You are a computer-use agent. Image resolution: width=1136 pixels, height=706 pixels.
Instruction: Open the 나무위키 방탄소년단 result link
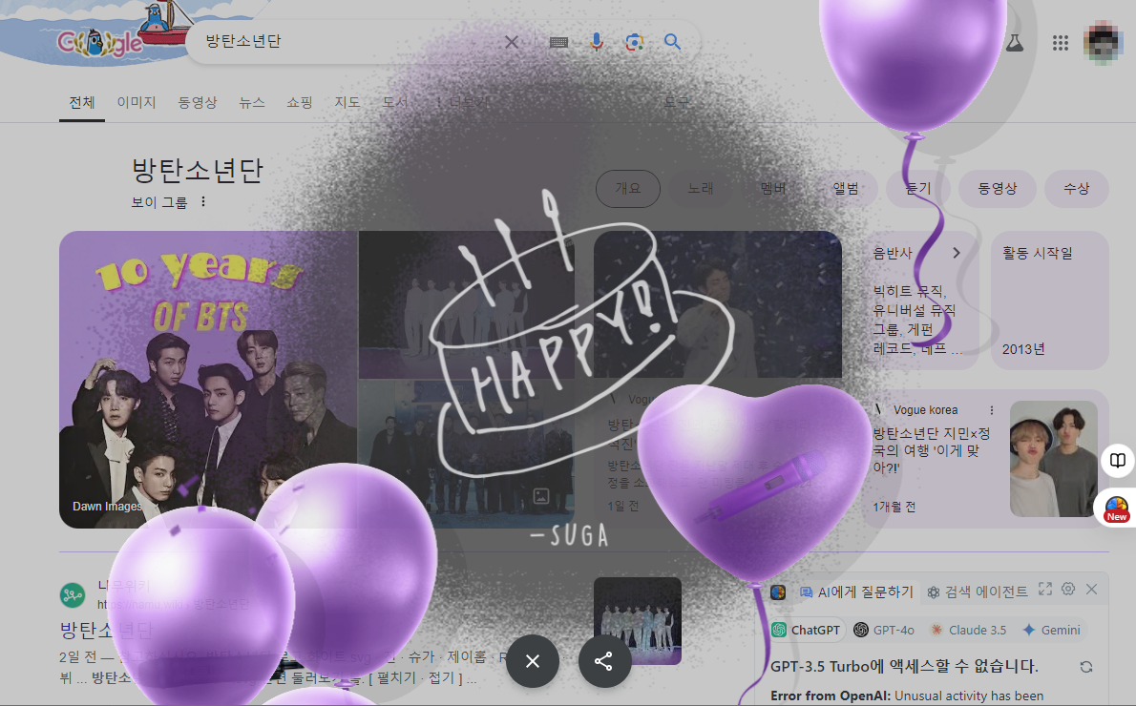point(106,630)
